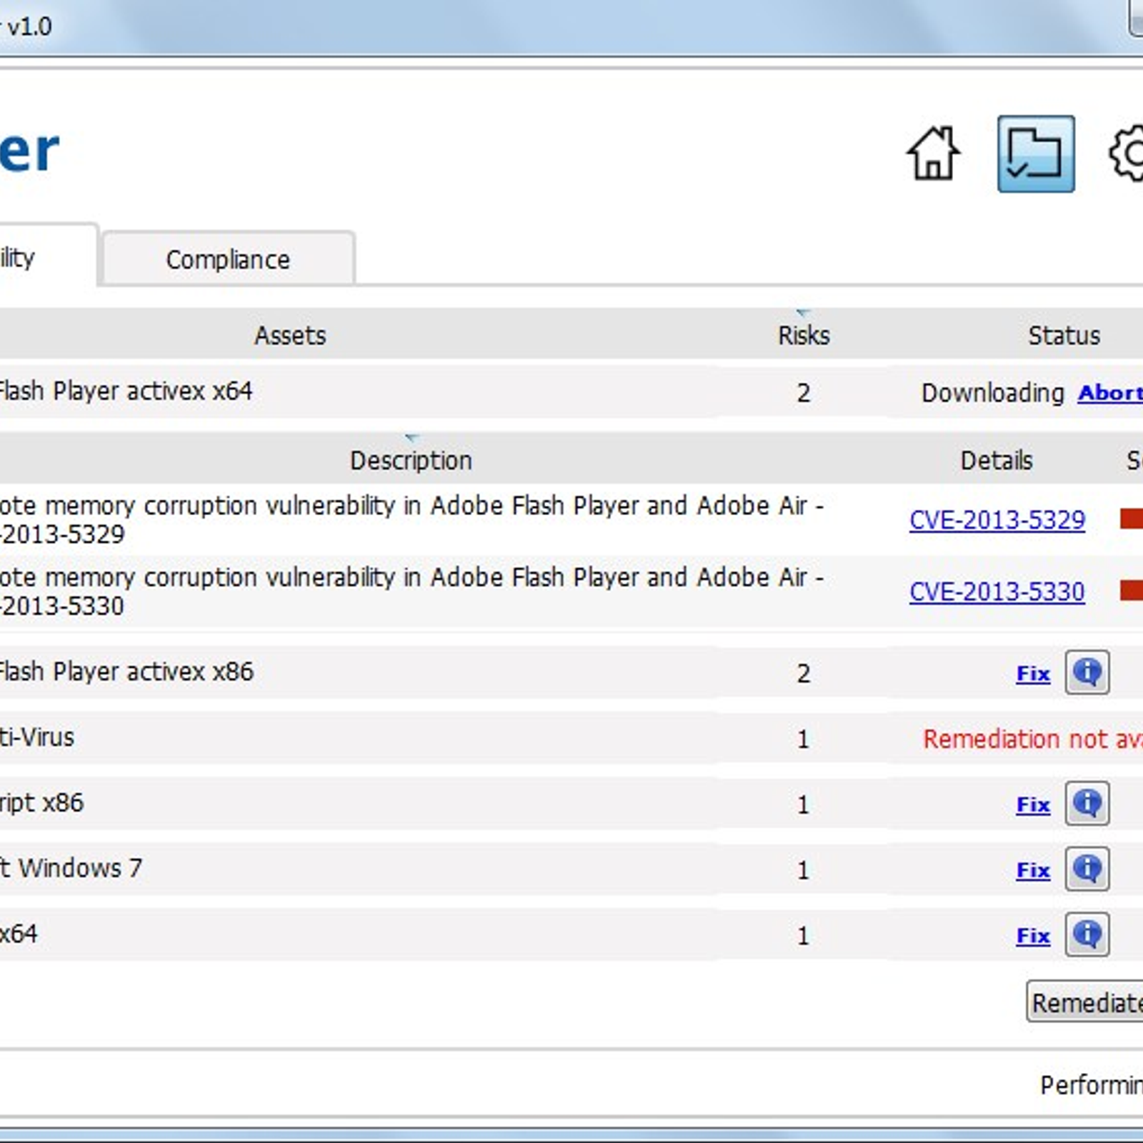This screenshot has height=1143, width=1143.
Task: Sort by the Details column header
Action: click(997, 460)
